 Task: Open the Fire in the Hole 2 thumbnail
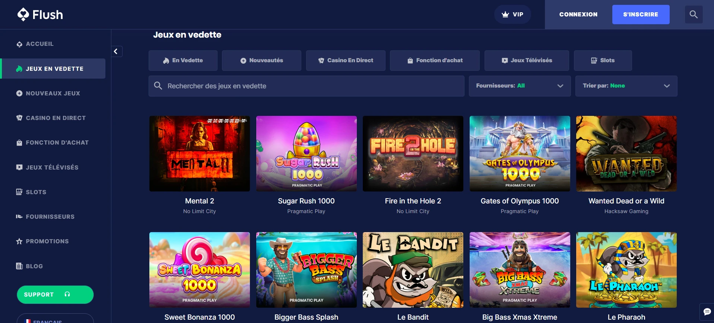pos(413,153)
